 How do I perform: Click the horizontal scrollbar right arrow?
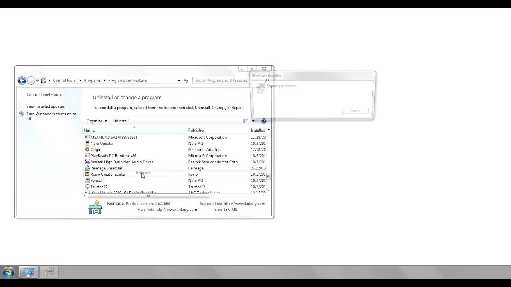(x=263, y=196)
